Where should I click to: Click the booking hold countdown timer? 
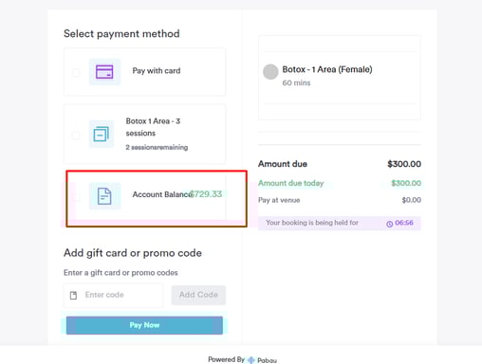(404, 223)
